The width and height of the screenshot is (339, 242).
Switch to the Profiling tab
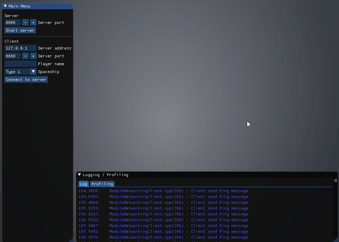102,184
